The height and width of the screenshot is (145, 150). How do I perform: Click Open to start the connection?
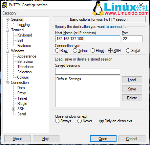(103, 139)
